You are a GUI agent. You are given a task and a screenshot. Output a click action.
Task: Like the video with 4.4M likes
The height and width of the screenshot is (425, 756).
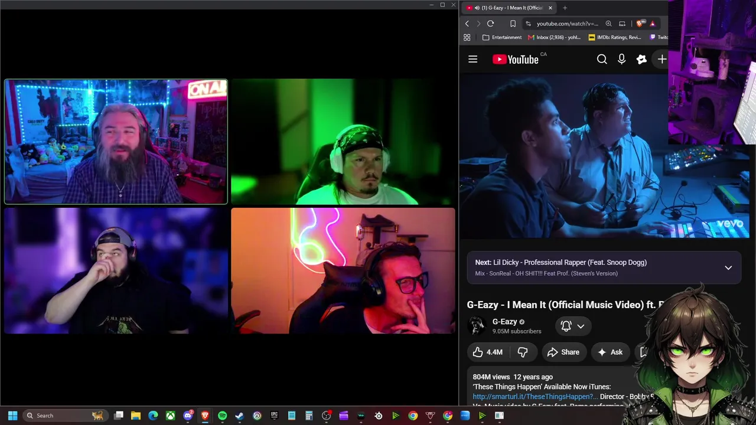(488, 352)
